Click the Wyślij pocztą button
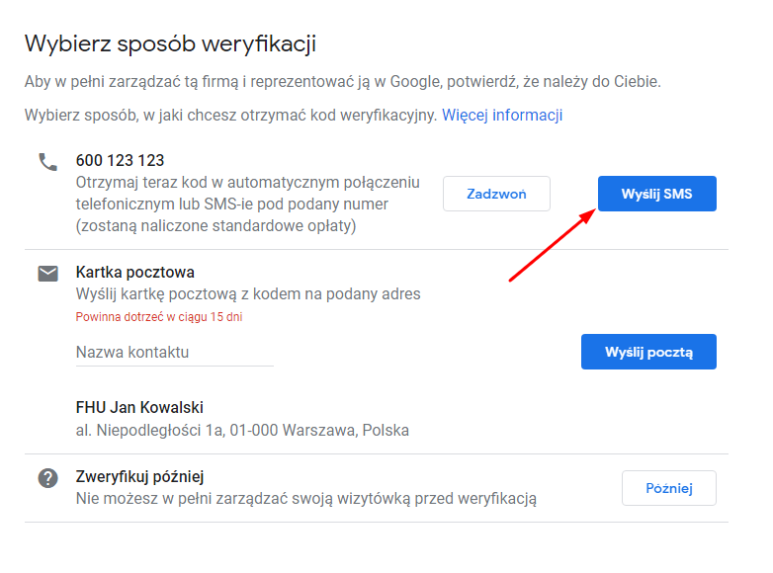 (648, 352)
